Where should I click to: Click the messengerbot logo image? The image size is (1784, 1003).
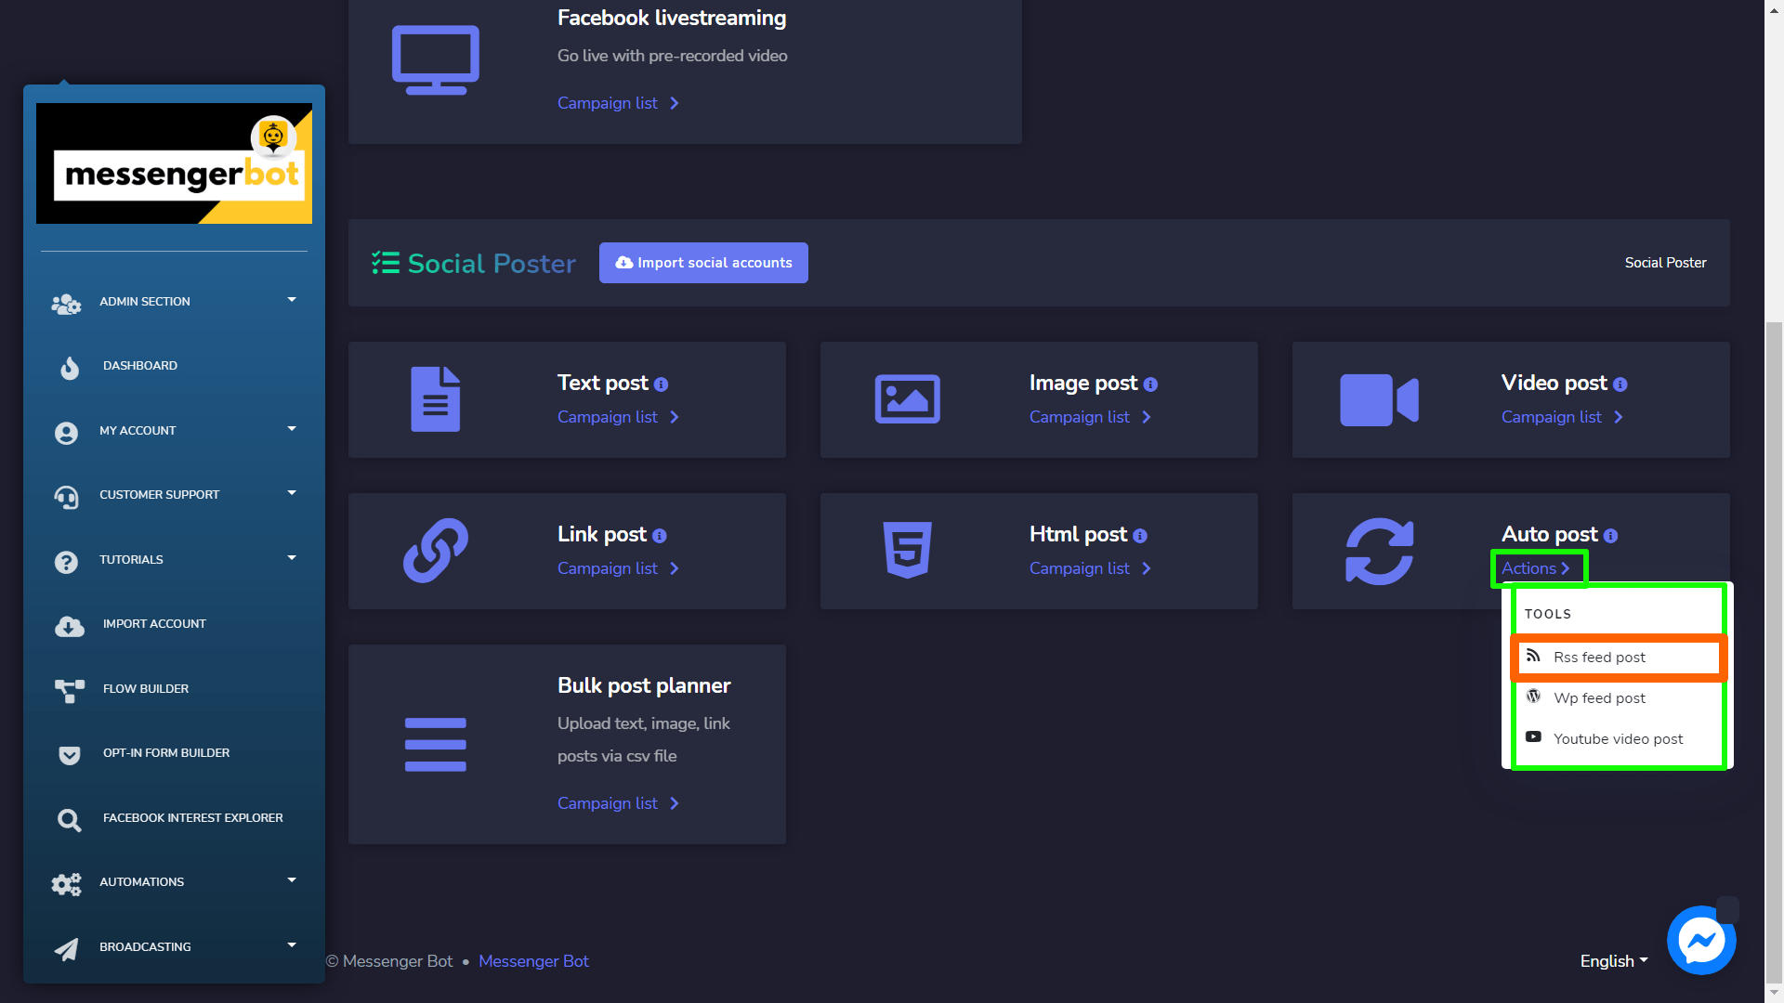click(x=174, y=163)
